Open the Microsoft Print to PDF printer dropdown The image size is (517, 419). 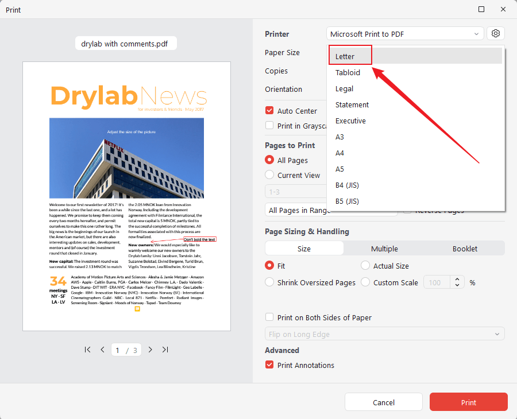point(404,33)
